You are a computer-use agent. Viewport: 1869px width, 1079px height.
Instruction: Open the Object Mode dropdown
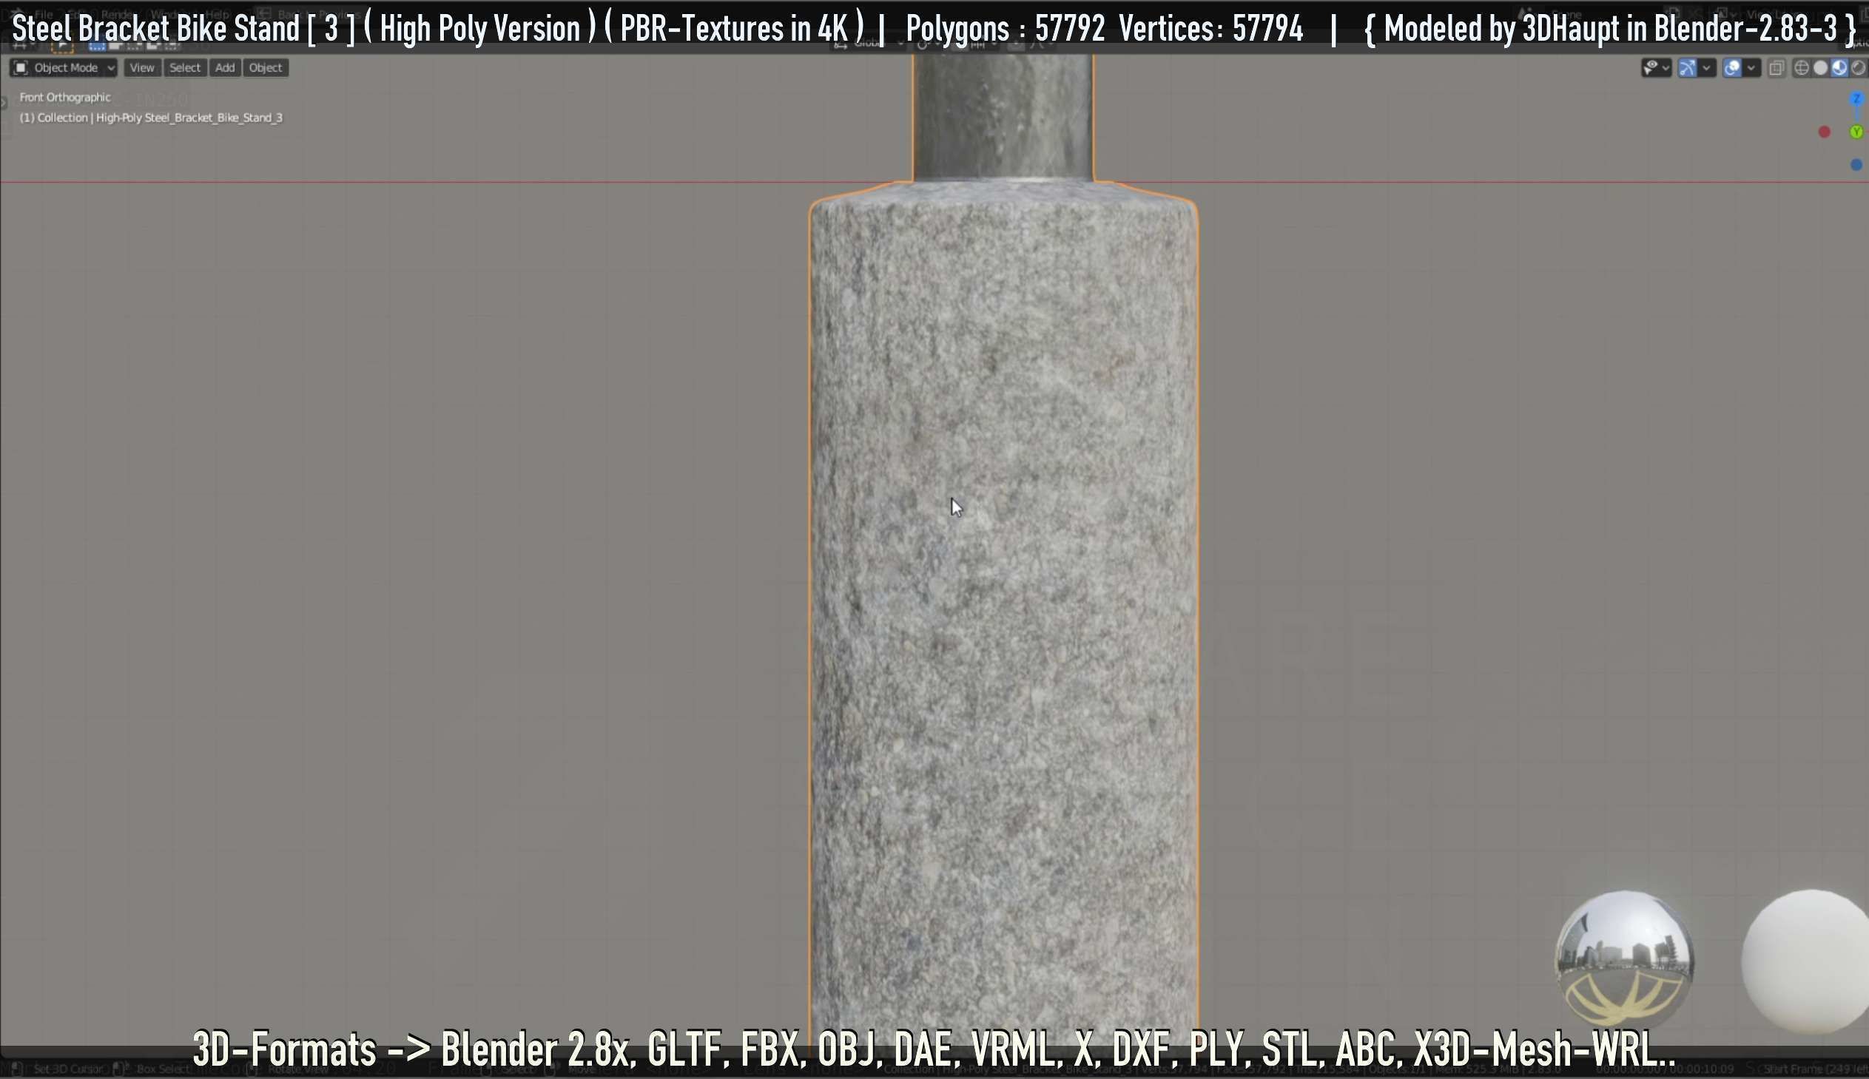(64, 67)
